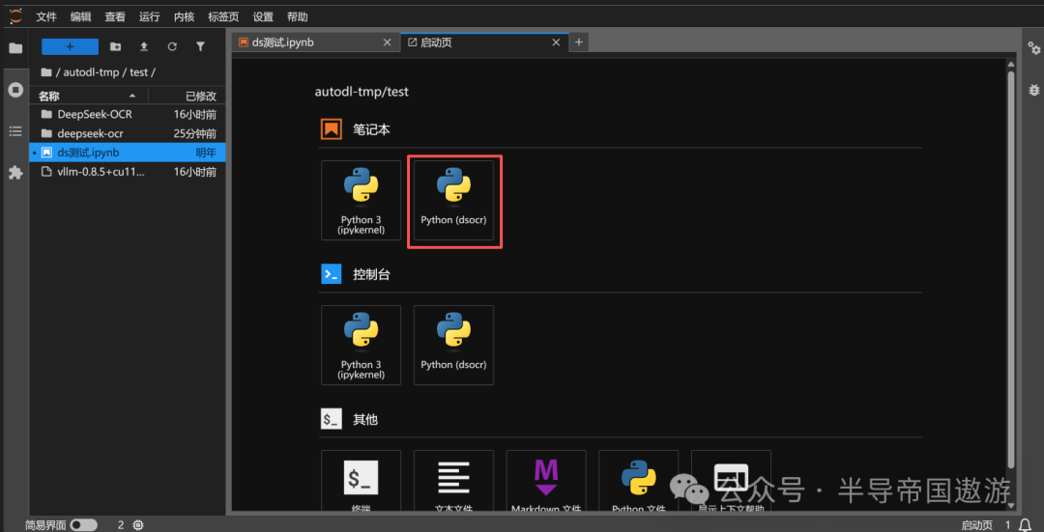Open the file browser sidebar icon
Screen dimensions: 1044x532
14,48
